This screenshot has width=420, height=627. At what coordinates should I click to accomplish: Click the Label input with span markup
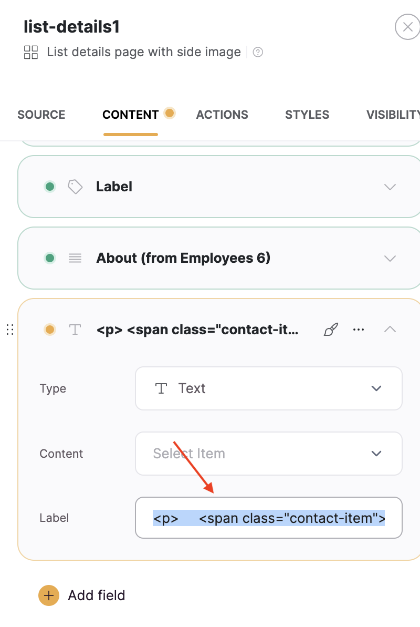[269, 518]
